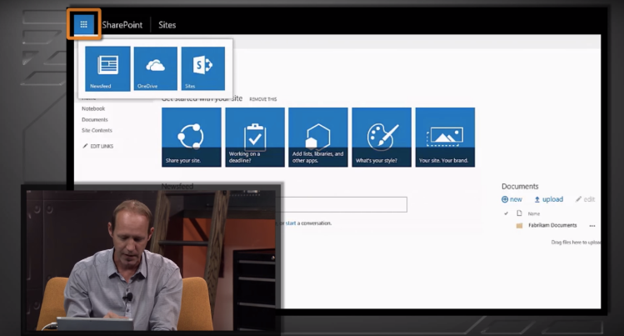Click SharePoint in the top bar
The height and width of the screenshot is (336, 624).
pyautogui.click(x=122, y=25)
